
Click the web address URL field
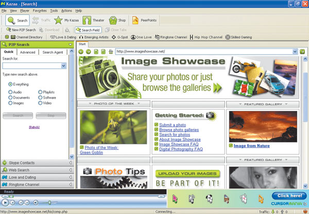pyautogui.click(x=206, y=52)
